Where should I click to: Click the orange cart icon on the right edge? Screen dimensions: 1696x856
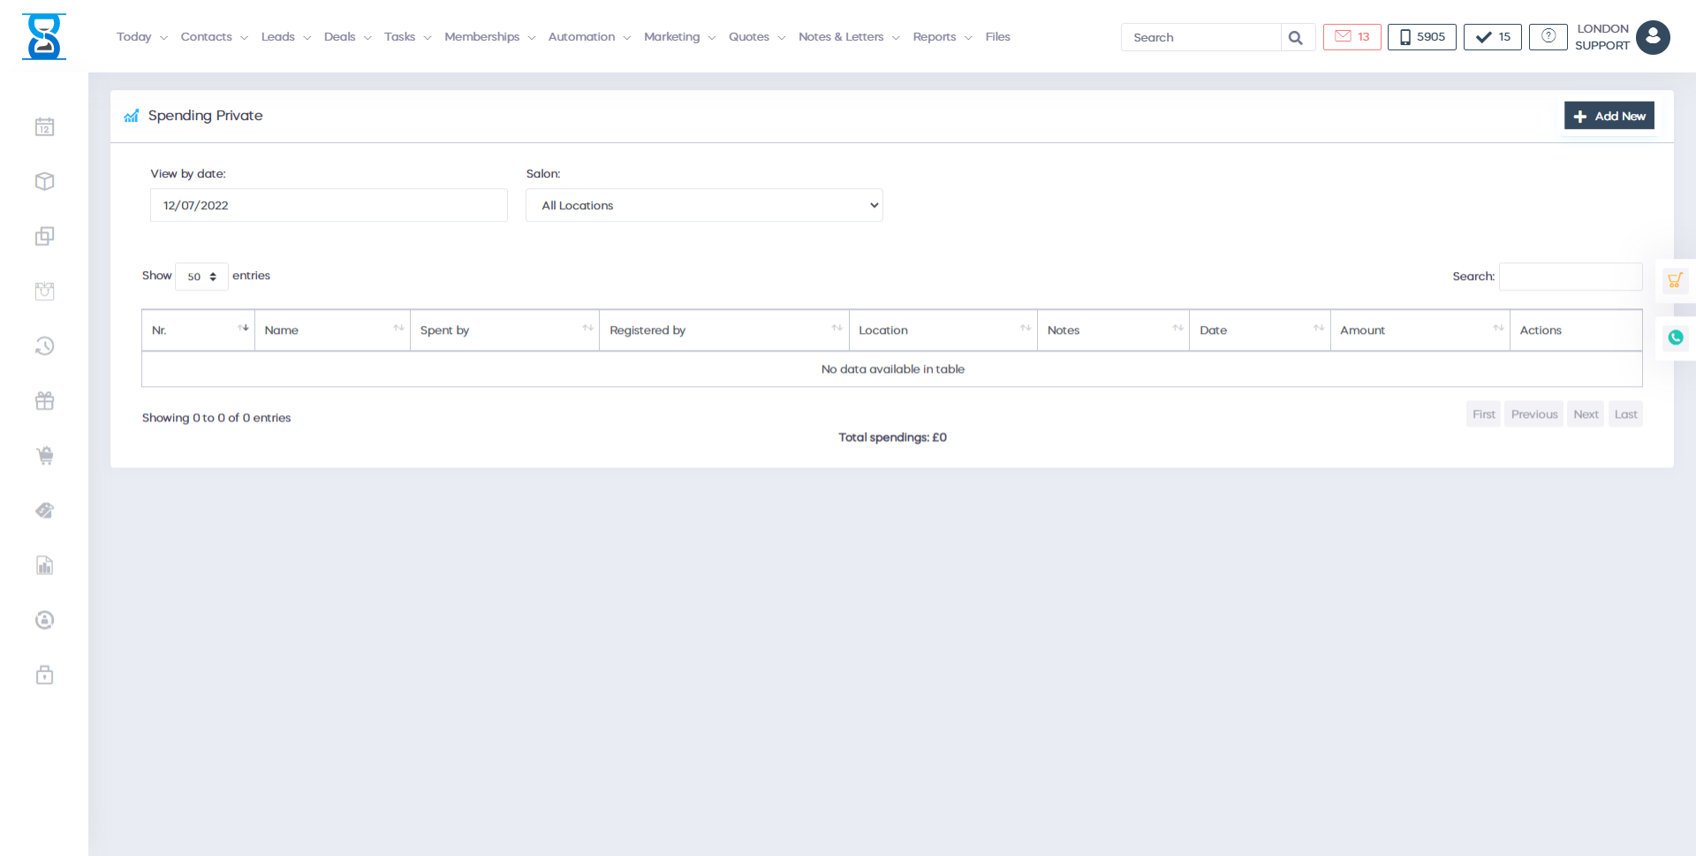(x=1675, y=280)
